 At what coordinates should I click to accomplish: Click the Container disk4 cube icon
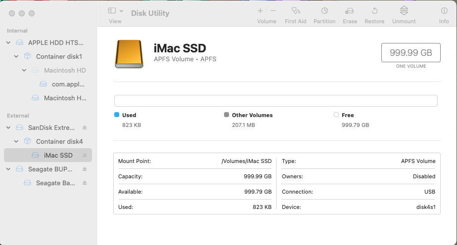click(x=27, y=141)
